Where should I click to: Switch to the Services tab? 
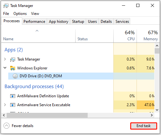(x=122, y=22)
